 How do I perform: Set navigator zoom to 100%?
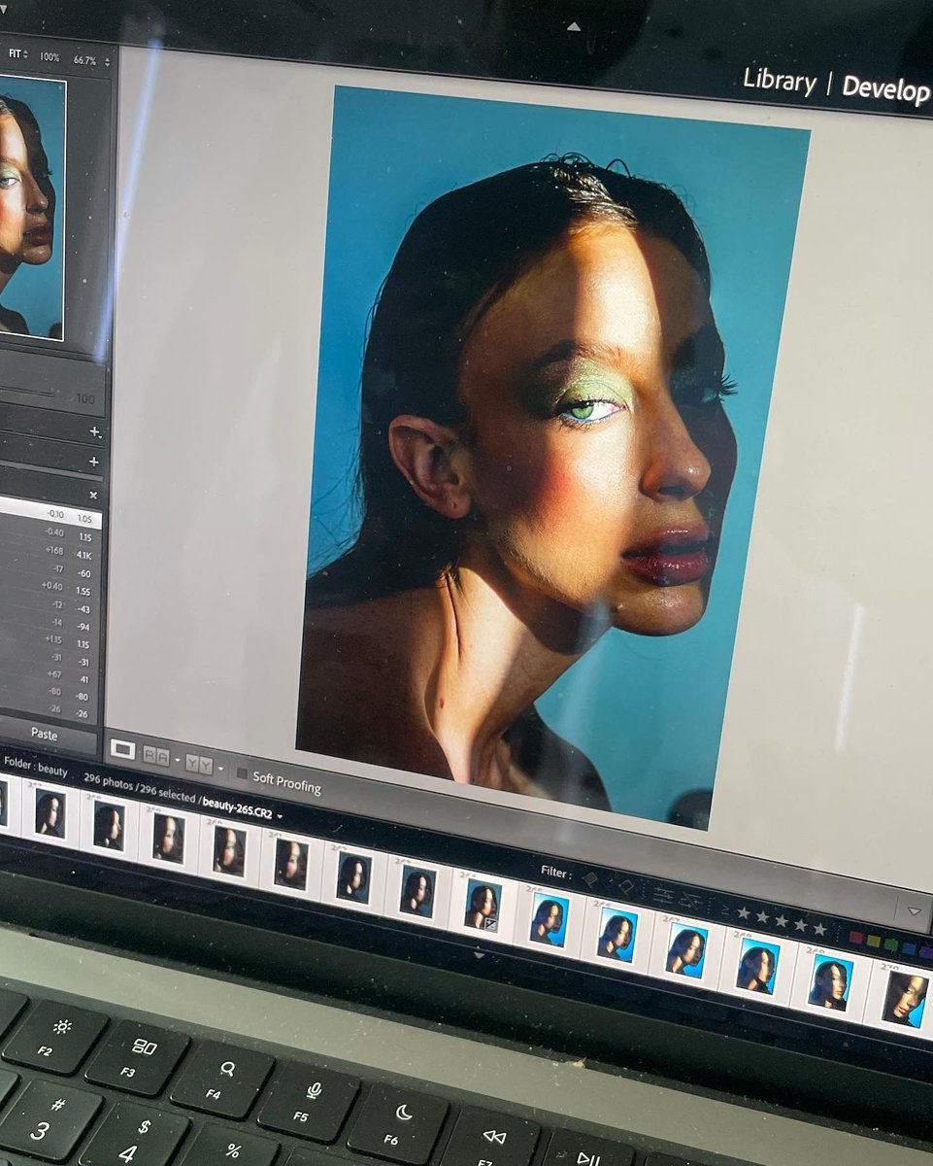50,57
